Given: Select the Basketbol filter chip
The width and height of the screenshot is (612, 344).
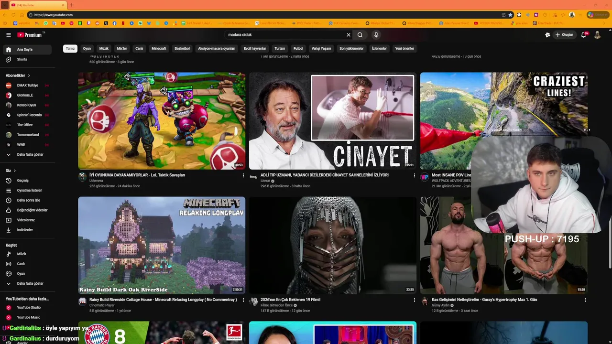Looking at the screenshot, I should point(182,48).
